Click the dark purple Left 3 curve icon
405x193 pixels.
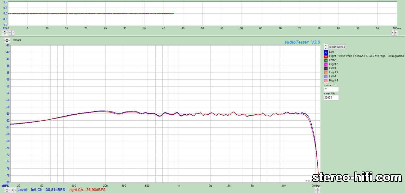coord(326,69)
